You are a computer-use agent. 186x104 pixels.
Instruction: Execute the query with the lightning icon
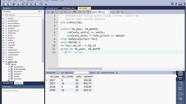point(58,12)
